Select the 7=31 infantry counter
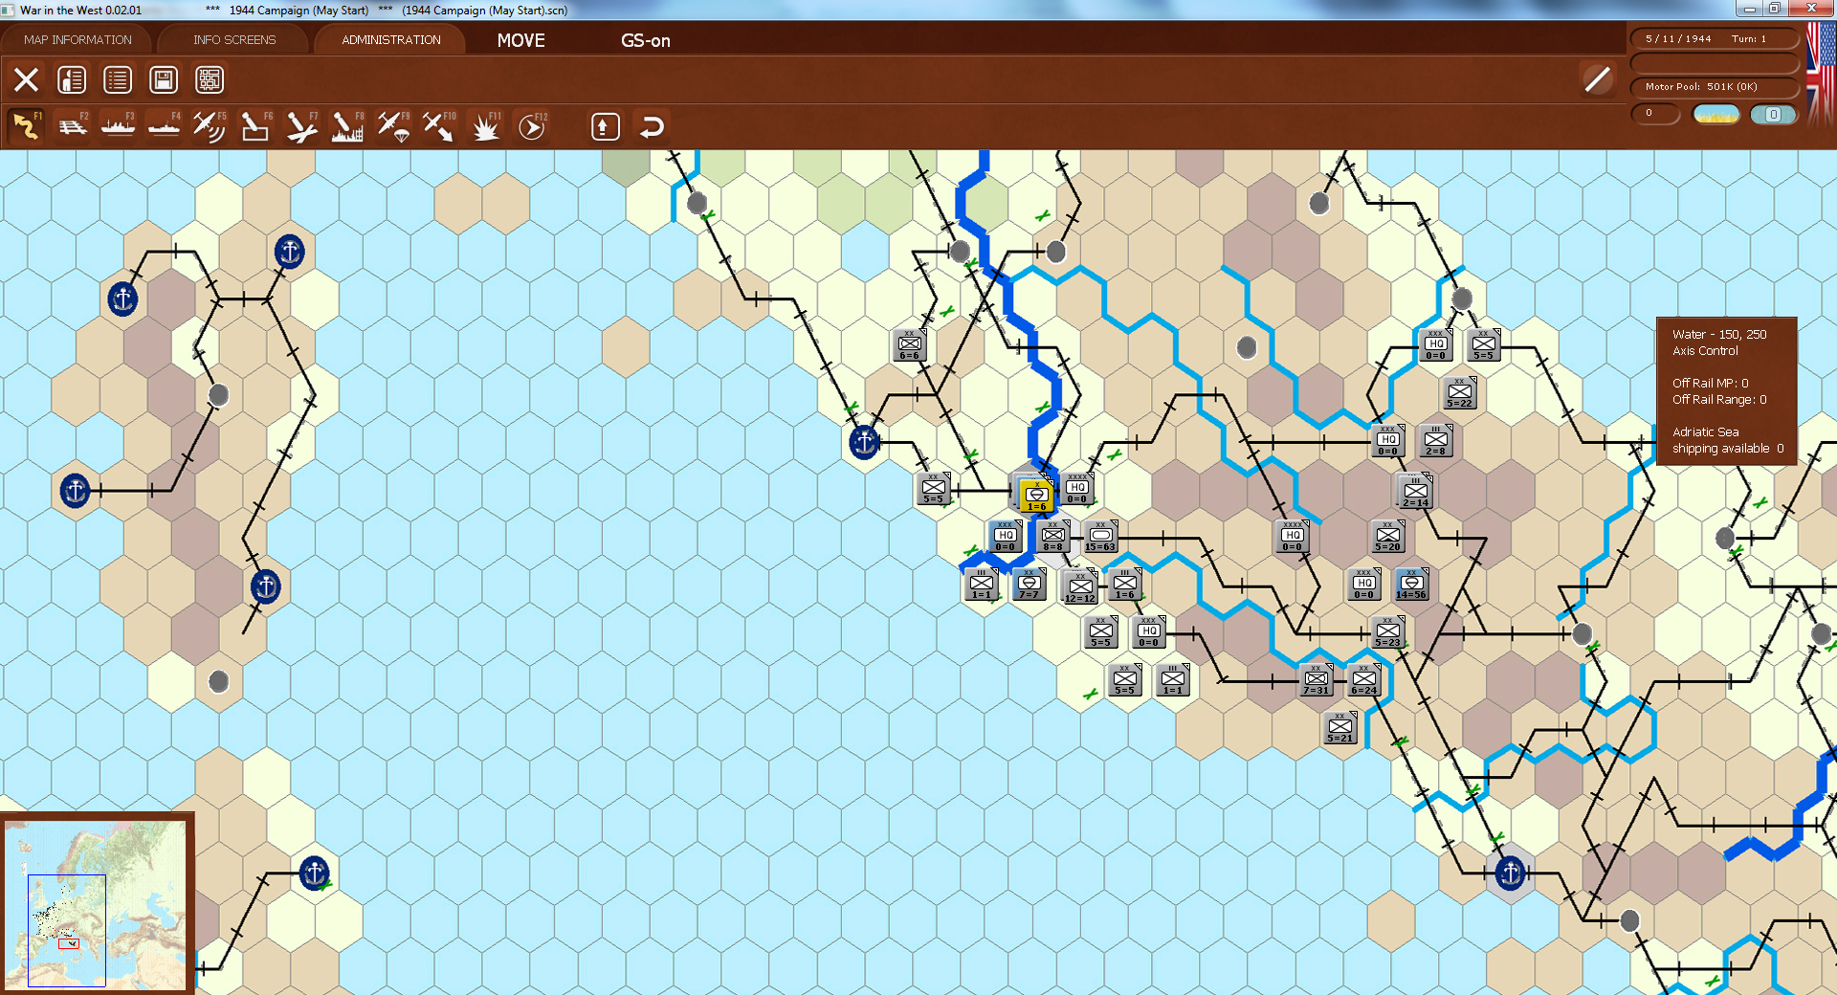1837x995 pixels. [1316, 679]
